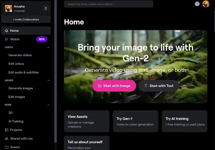Click the Watch play icon
215x150 pixels.
[6, 39]
